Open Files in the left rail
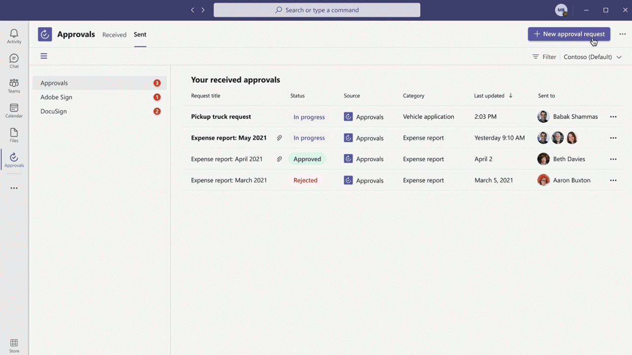The image size is (632, 355). pyautogui.click(x=14, y=135)
